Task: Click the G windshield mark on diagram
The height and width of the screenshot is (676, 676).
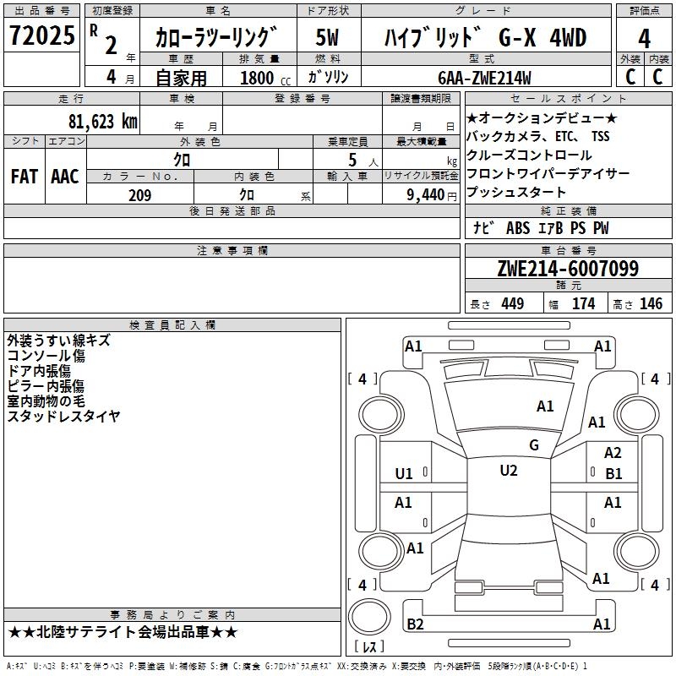Action: tap(534, 445)
